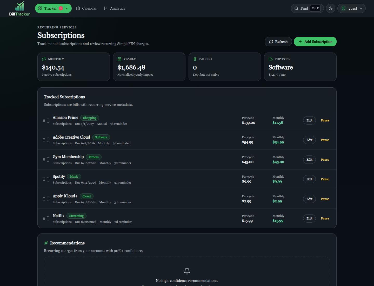
Task: Grab the Gym Membership drag handle
Action: coord(44,160)
